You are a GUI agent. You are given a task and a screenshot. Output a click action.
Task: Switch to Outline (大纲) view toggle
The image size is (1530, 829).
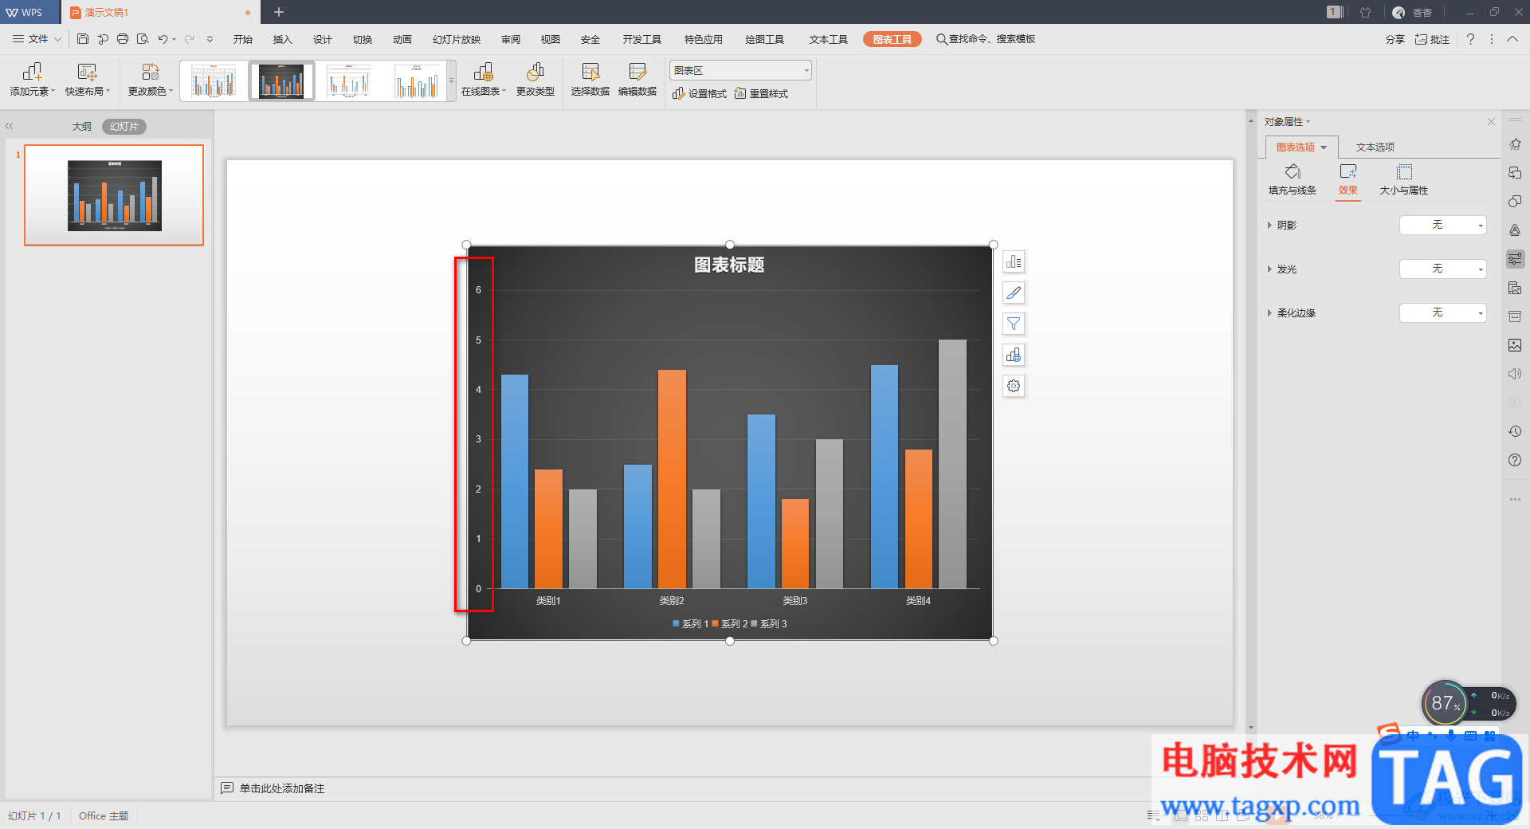coord(82,127)
